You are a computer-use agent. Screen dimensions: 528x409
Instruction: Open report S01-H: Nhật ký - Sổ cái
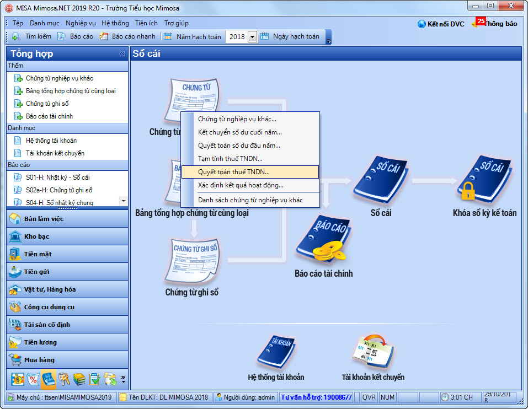pos(57,177)
